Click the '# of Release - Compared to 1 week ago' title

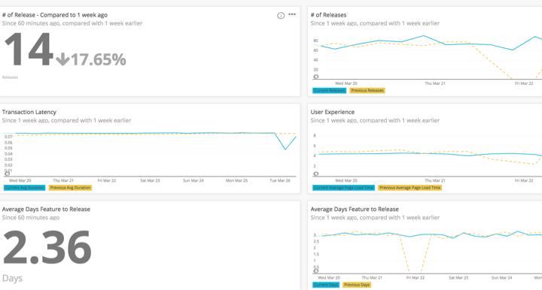[x=55, y=15]
